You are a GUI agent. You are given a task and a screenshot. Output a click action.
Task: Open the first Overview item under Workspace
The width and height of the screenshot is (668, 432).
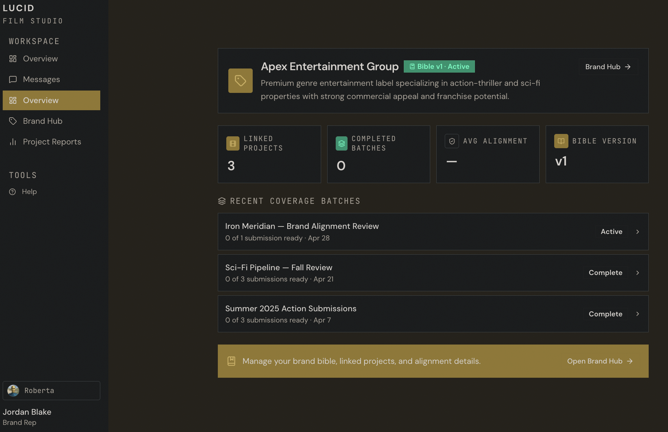point(51,59)
